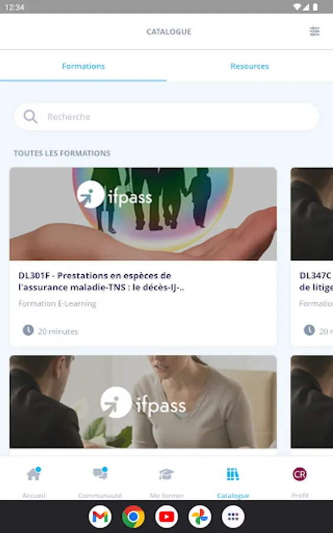Open the DL301F Prestations en espèces course
Image resolution: width=333 pixels, height=533 pixels.
coord(101,281)
